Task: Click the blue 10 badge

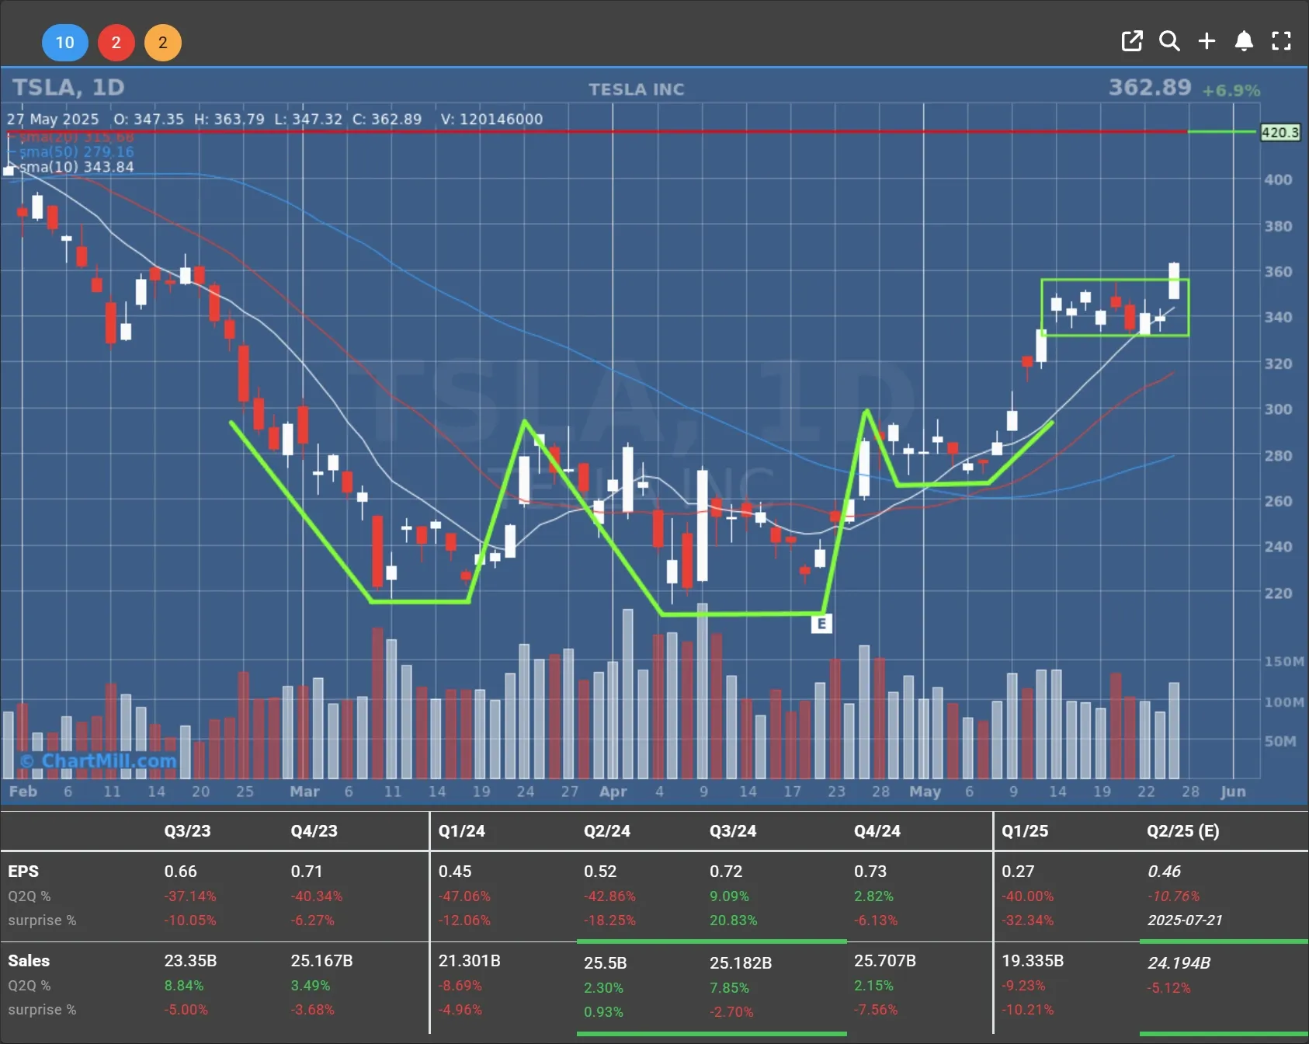Action: (64, 43)
